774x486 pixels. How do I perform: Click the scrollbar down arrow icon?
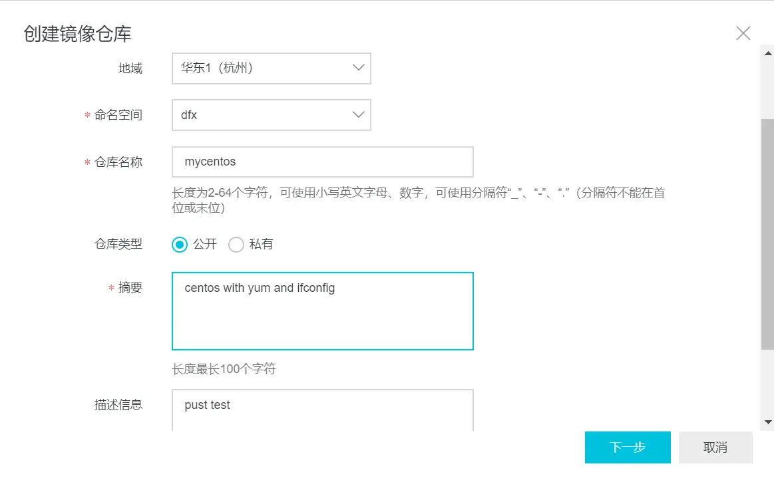click(x=766, y=422)
